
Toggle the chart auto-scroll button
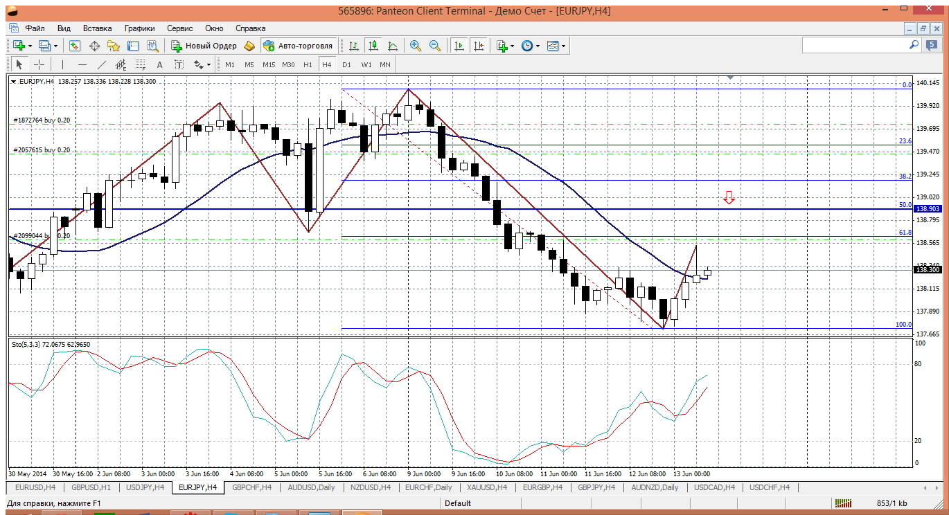(x=459, y=46)
